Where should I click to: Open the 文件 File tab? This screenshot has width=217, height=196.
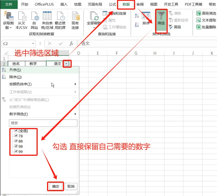coord(9,5)
